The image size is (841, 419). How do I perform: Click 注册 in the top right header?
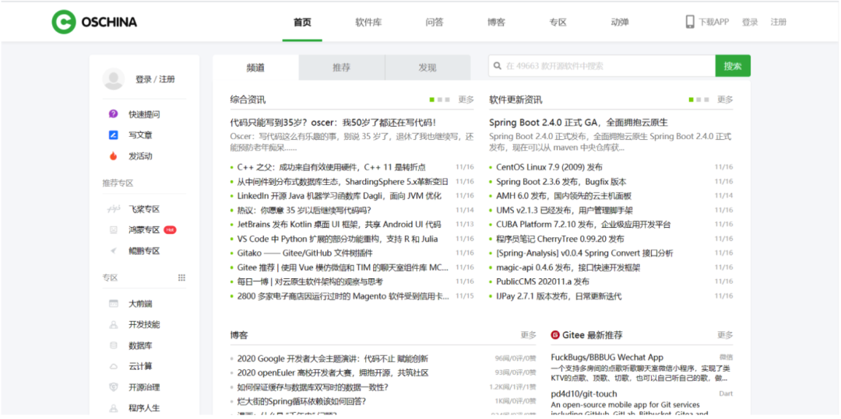[x=779, y=23]
